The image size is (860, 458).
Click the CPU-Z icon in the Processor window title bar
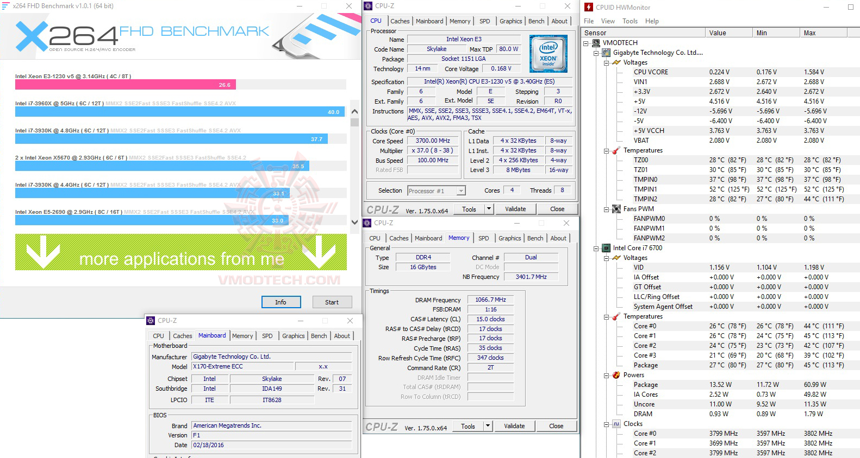pos(368,6)
